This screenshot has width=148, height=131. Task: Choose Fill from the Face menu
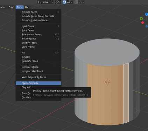coord(38,53)
